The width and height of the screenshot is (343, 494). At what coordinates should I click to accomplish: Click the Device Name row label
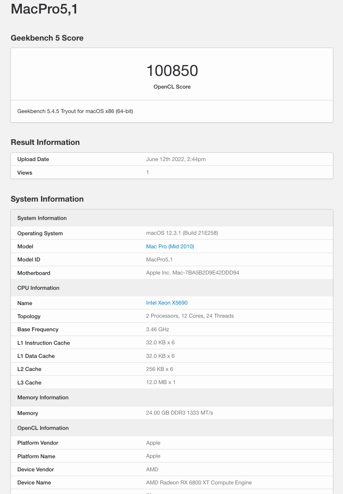click(34, 483)
